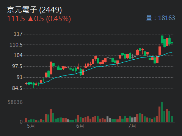Viewport: 182px width, 136px height.
Task: Click the price change ▲0.5 (0.45%)
Action: [x=49, y=19]
